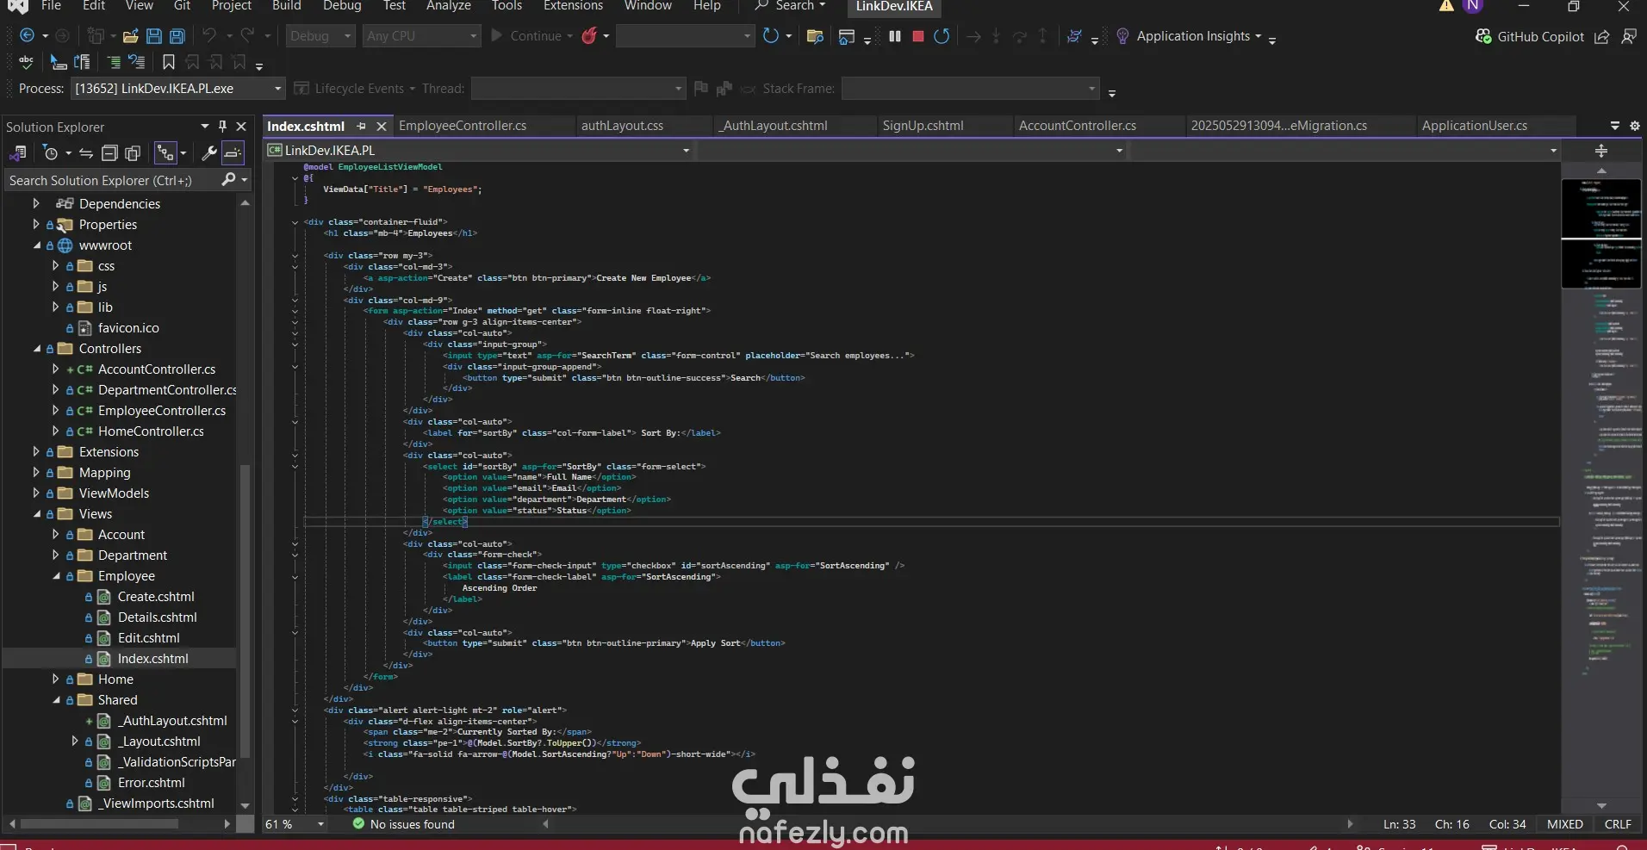Open the editor window settings gear
Image resolution: width=1647 pixels, height=850 pixels.
1635,126
